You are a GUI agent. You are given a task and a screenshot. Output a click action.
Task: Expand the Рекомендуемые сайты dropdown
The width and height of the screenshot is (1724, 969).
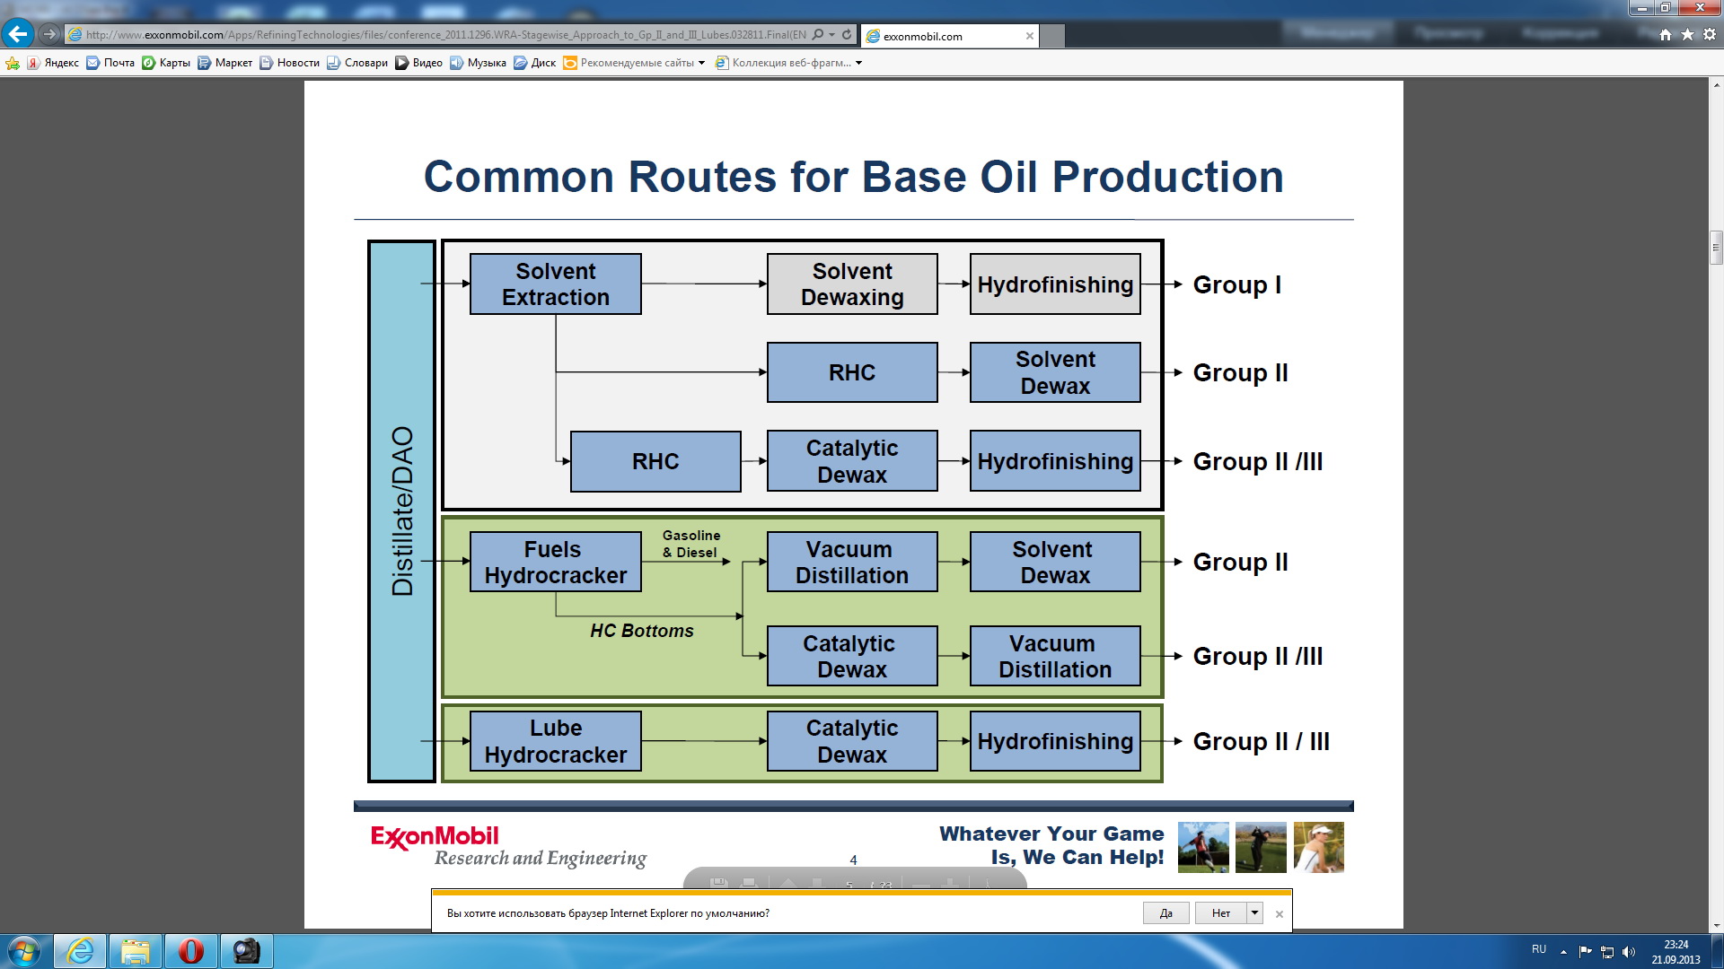[x=701, y=63]
